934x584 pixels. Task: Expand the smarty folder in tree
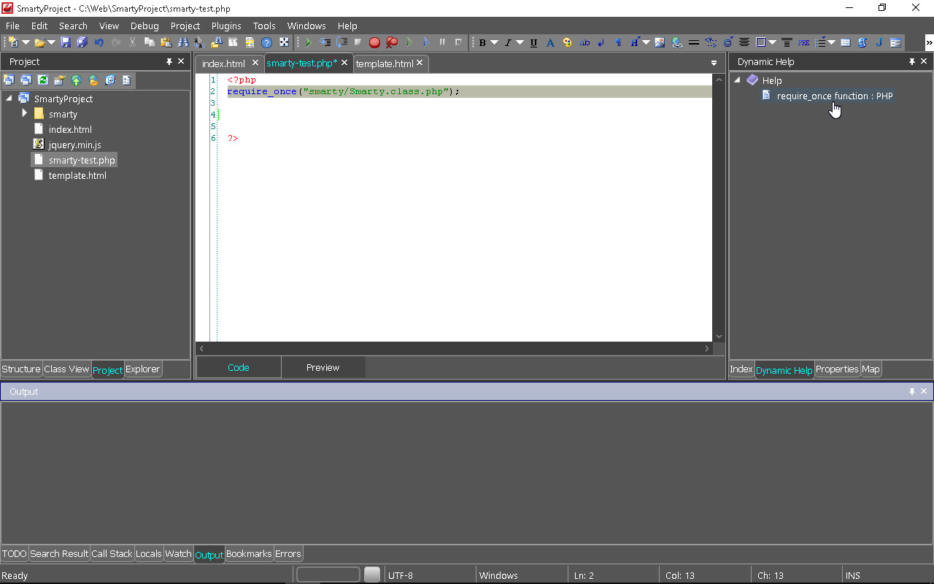click(25, 113)
